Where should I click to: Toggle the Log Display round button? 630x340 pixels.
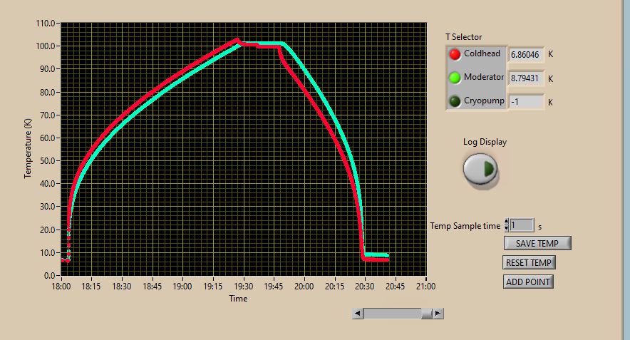[x=480, y=169]
